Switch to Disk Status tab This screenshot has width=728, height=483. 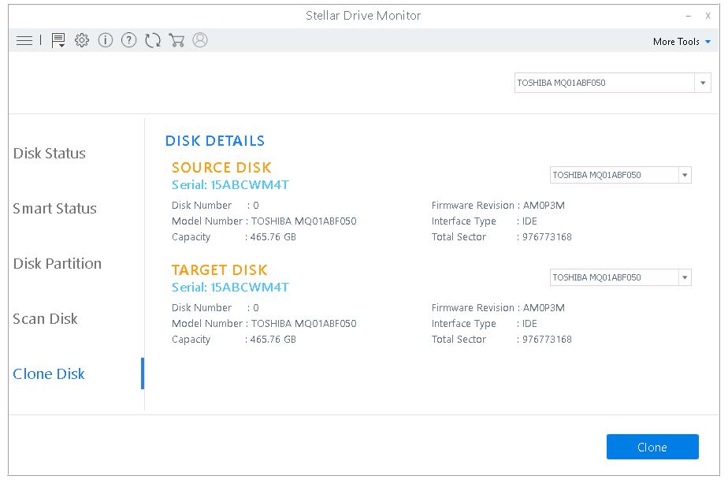pos(49,154)
